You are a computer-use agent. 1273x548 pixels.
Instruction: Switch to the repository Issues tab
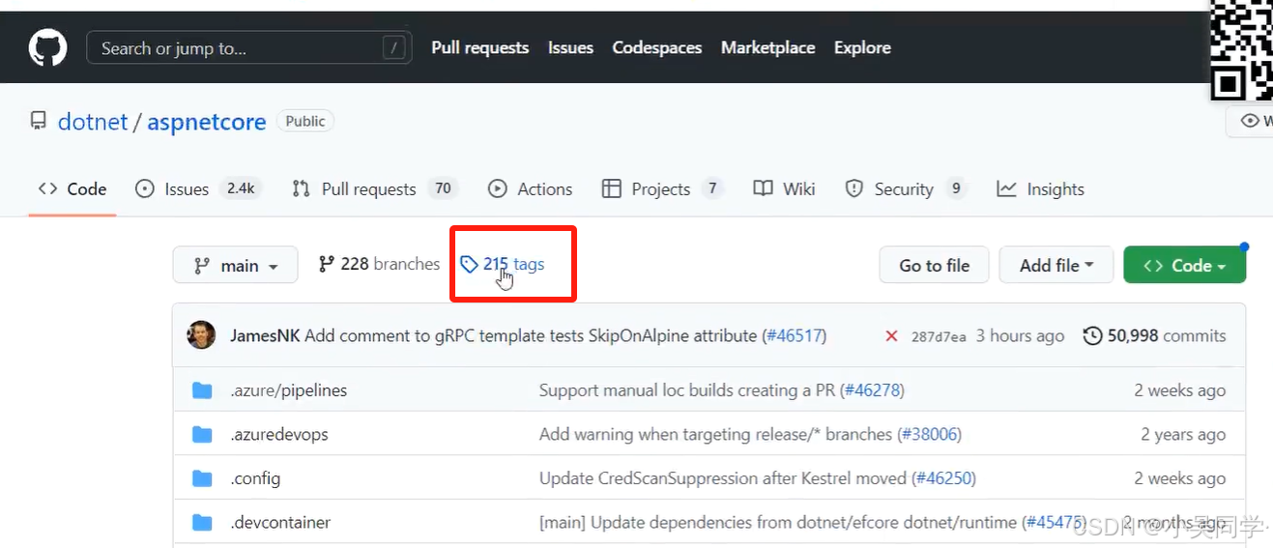(x=198, y=189)
